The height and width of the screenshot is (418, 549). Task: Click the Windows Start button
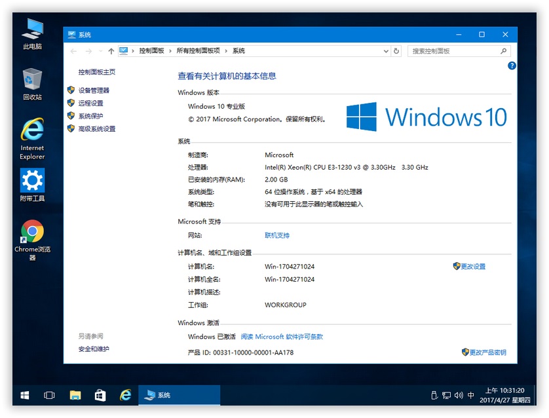pos(24,395)
